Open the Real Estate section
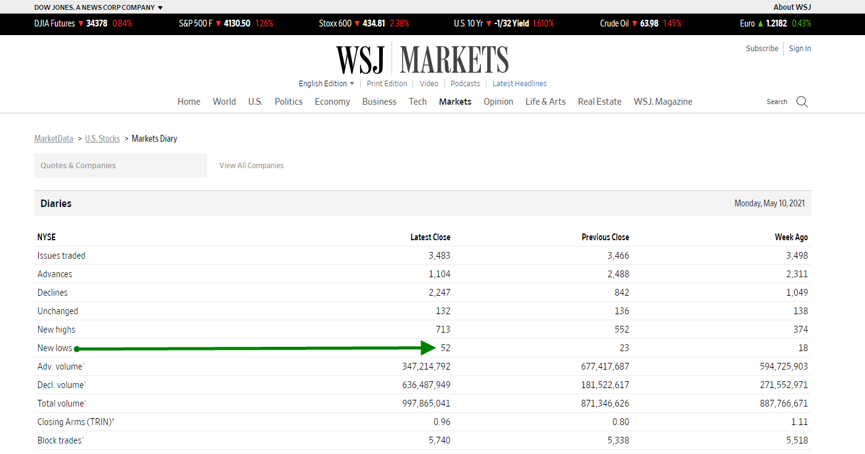 599,102
